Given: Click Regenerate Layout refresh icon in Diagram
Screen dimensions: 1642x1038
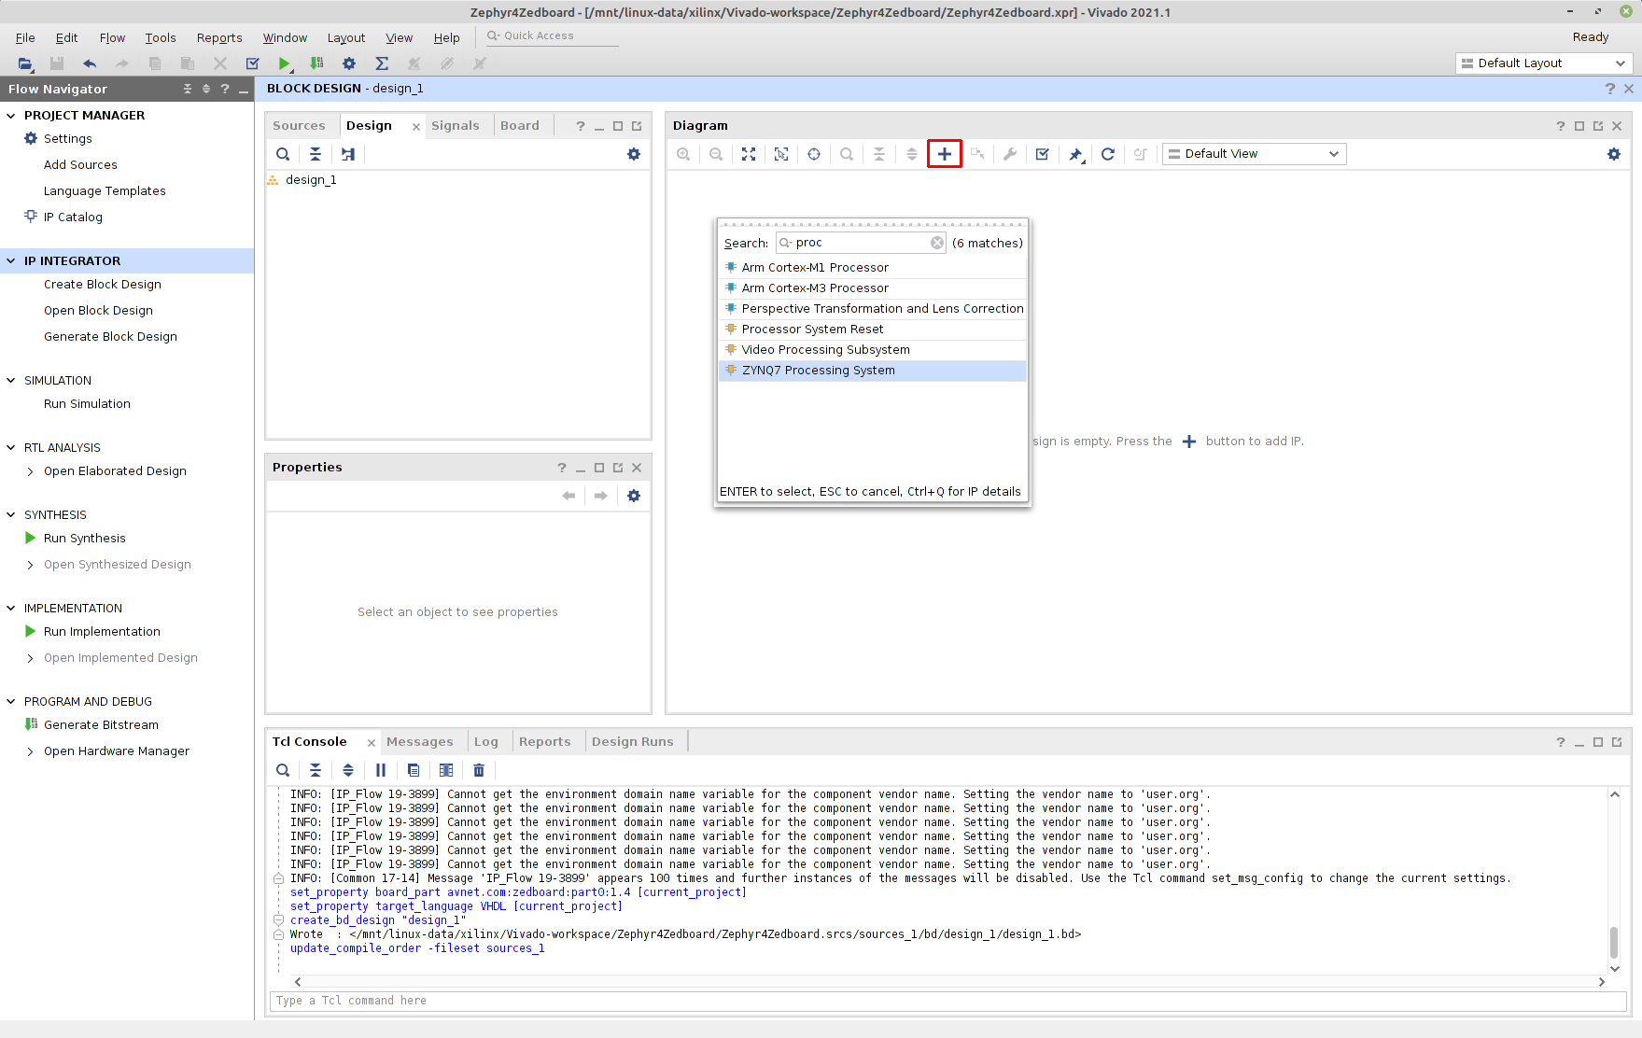Looking at the screenshot, I should pyautogui.click(x=1107, y=154).
